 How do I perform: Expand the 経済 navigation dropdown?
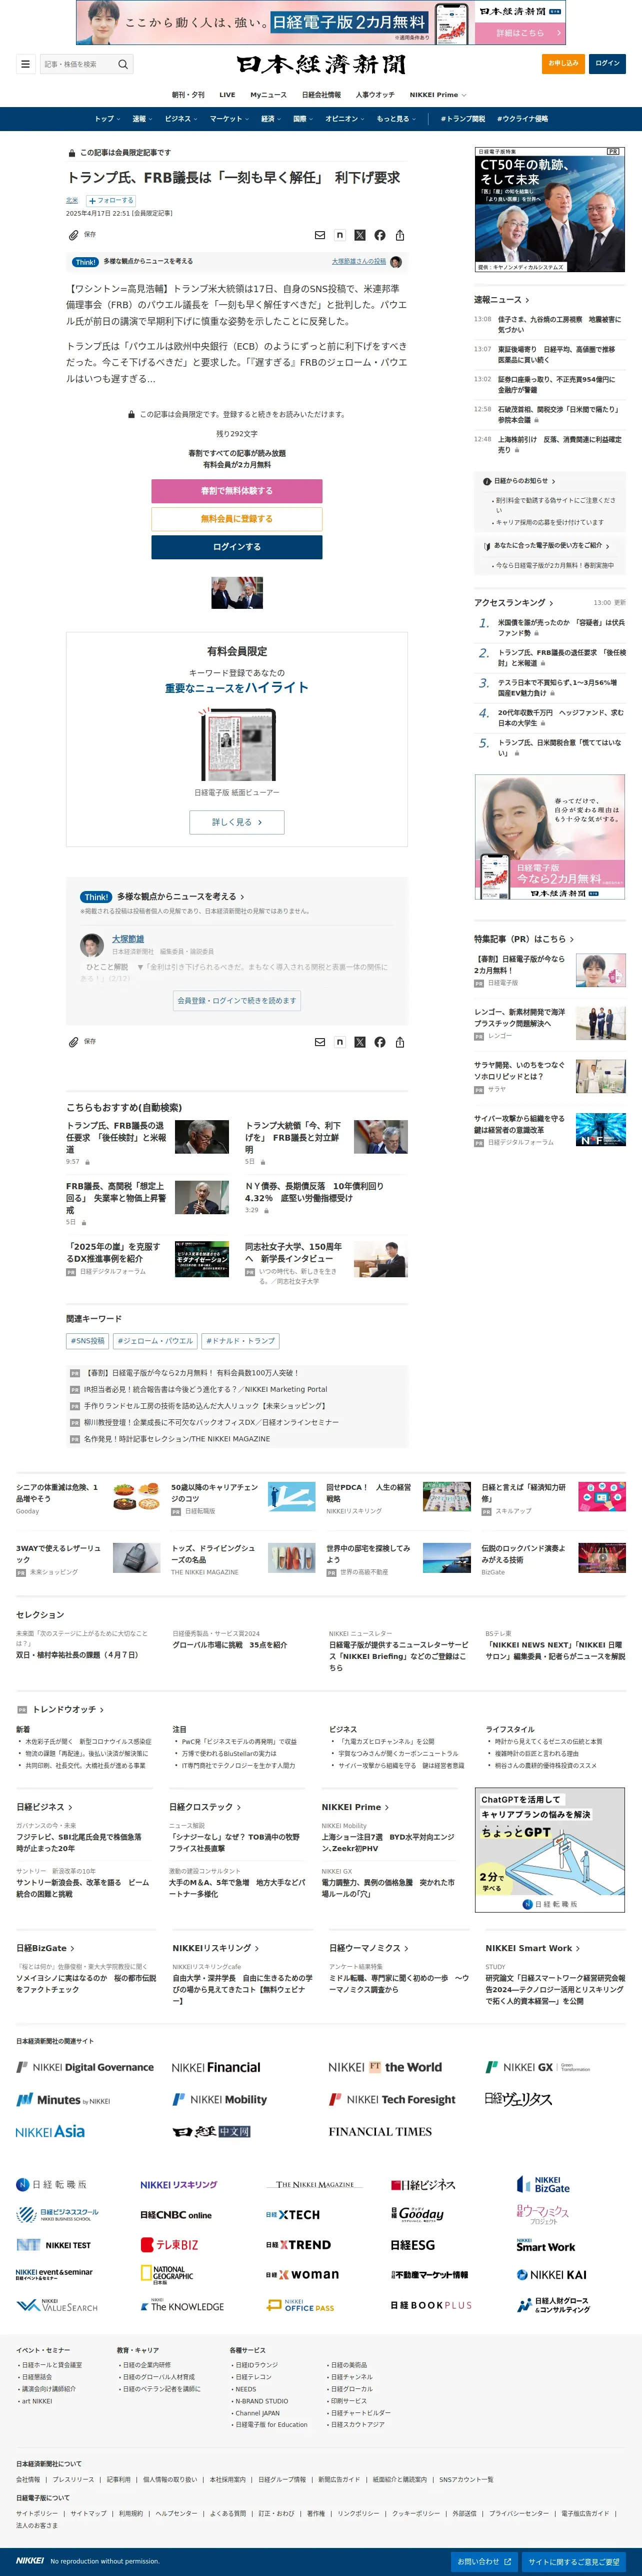[271, 119]
